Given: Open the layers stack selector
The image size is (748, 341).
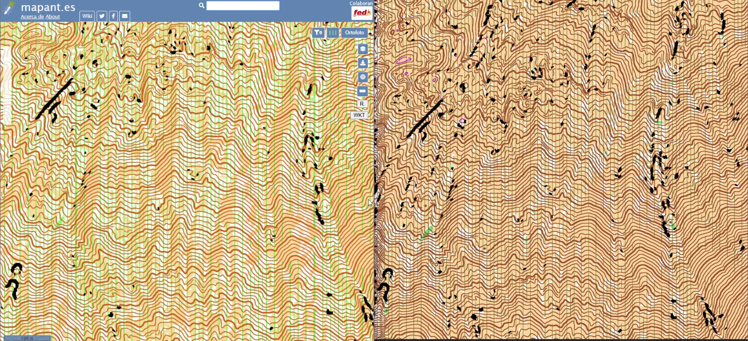Looking at the screenshot, I should point(363,49).
